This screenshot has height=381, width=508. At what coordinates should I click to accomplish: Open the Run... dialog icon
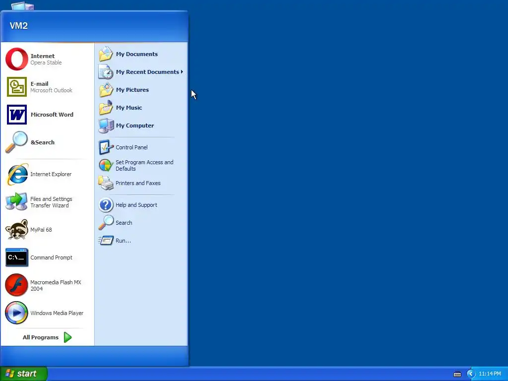(106, 241)
